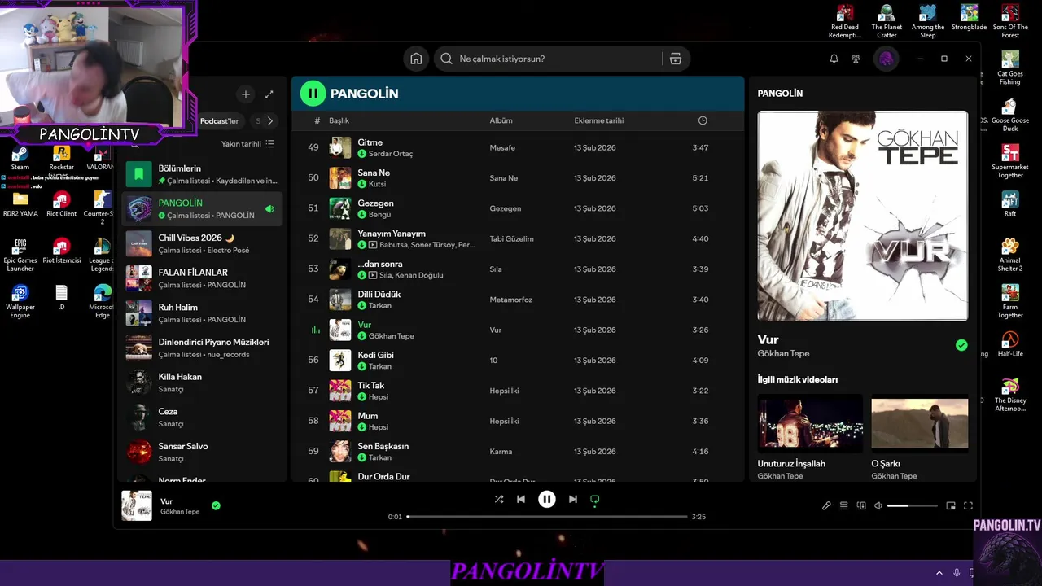The image size is (1042, 586).
Task: Open the Ceza artist entry
Action: [202, 418]
